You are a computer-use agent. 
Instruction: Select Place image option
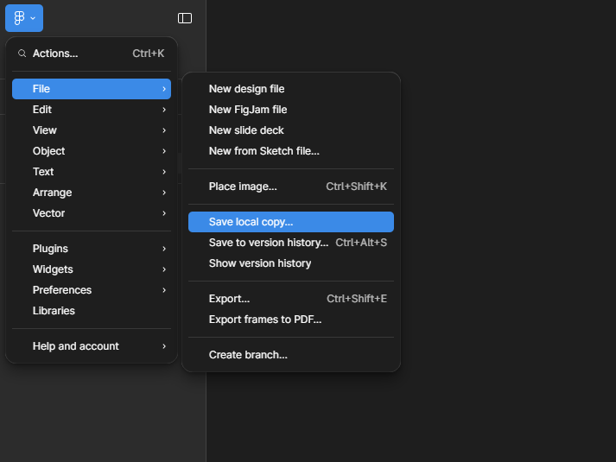click(291, 187)
